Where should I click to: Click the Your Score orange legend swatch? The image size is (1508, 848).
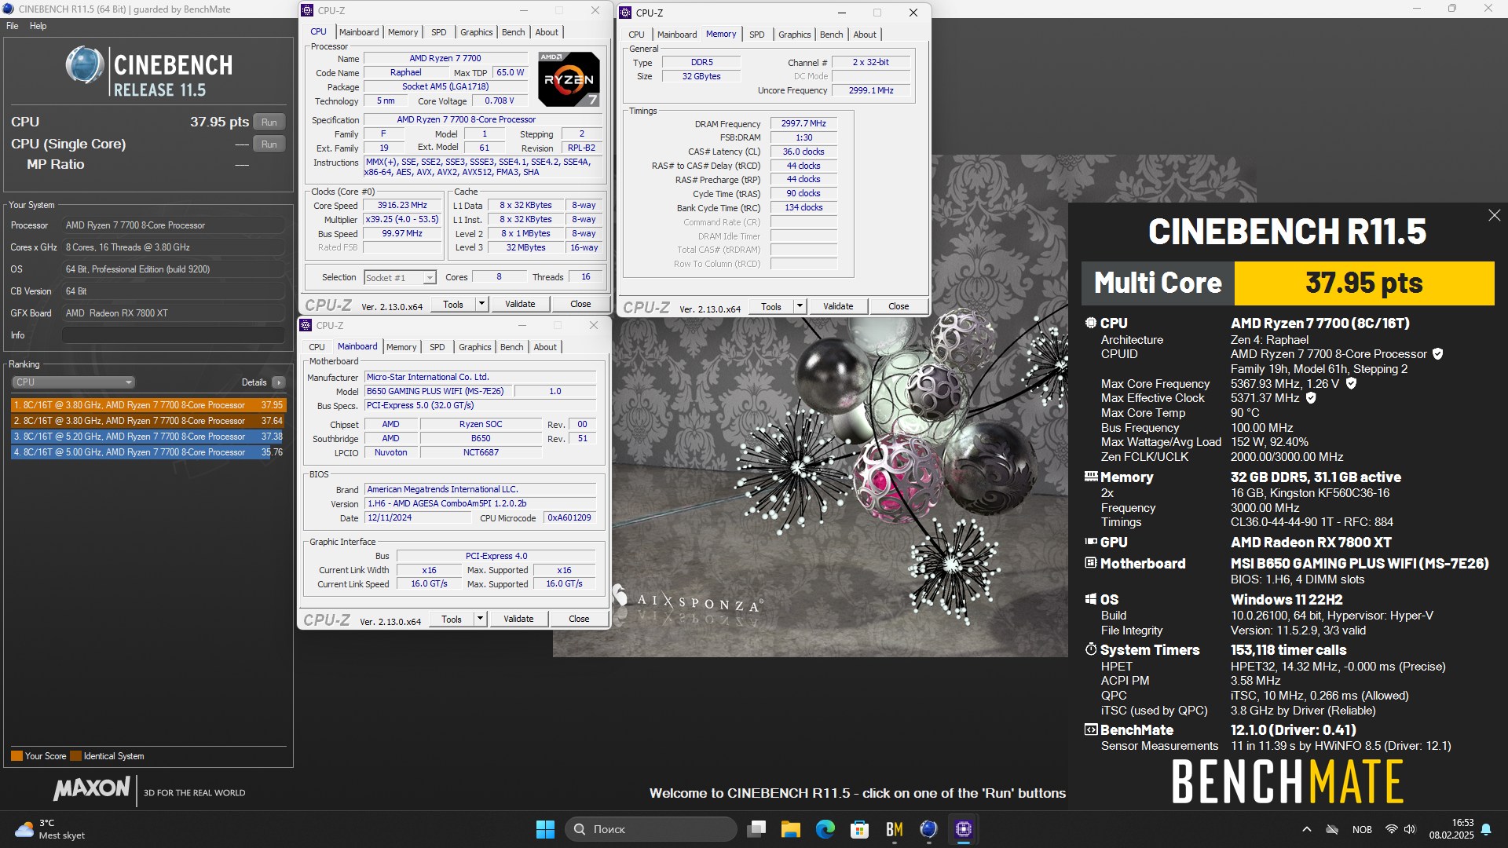(x=16, y=756)
